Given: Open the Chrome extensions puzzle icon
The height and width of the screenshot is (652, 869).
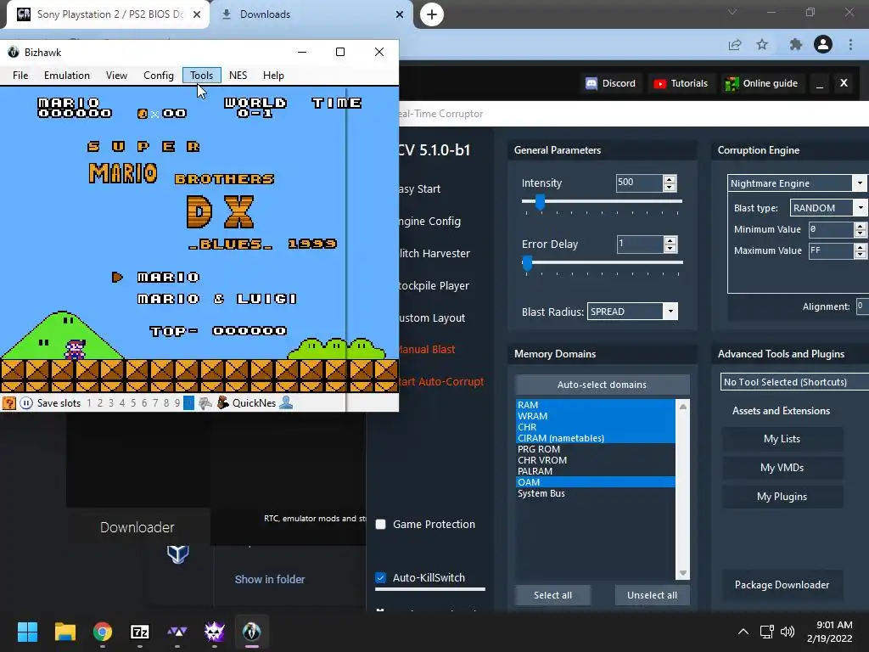Looking at the screenshot, I should tap(796, 44).
